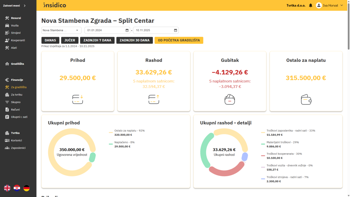Image resolution: width=350 pixels, height=197 pixels.
Task: Select the DANAS date filter
Action: [x=50, y=40]
